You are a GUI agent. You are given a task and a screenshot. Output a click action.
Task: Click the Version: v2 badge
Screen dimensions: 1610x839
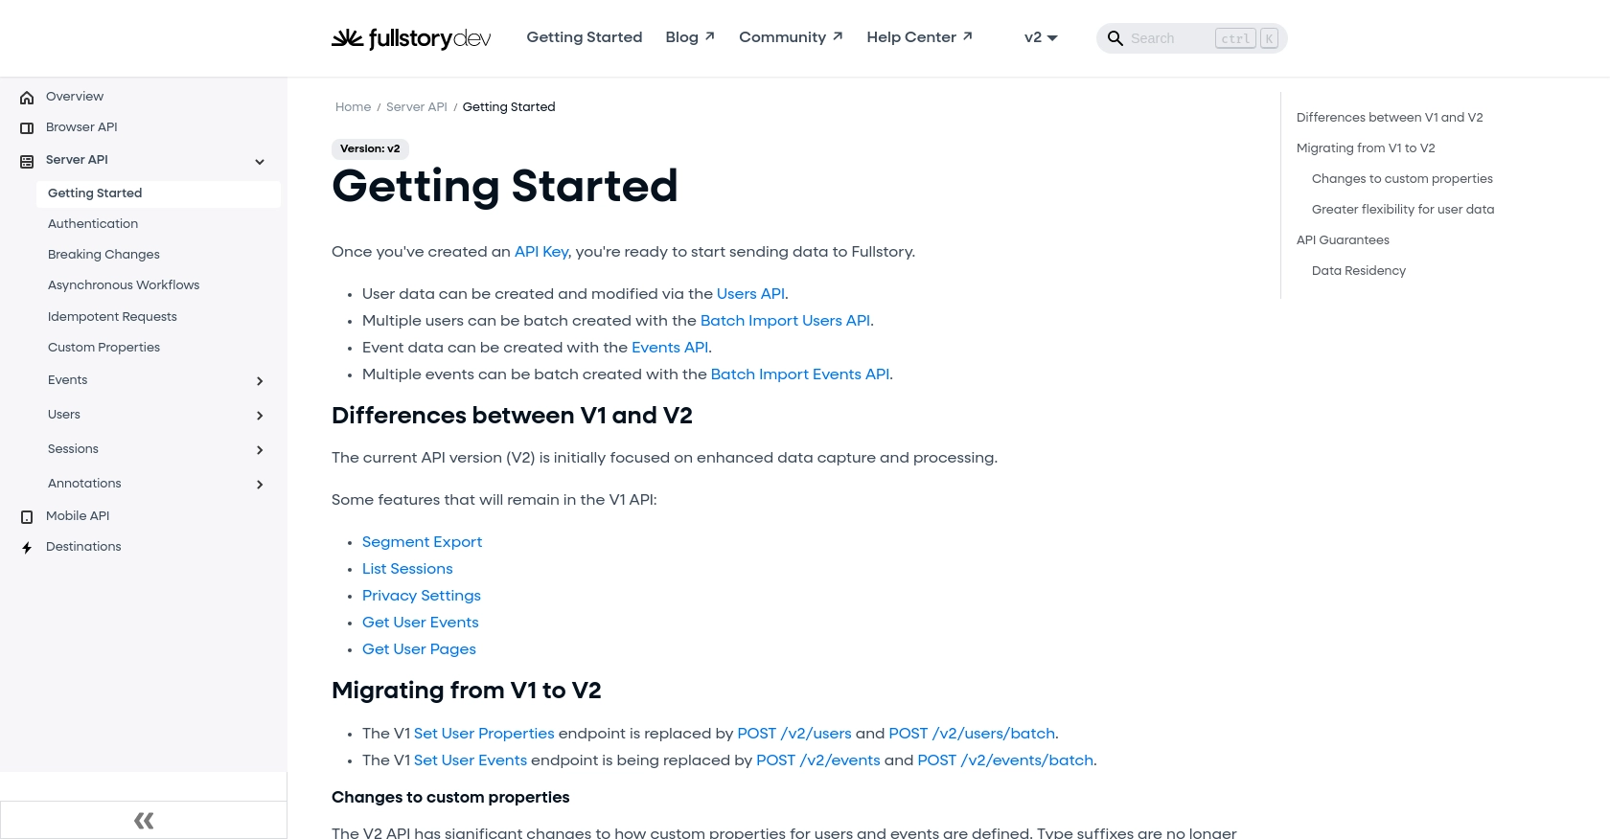(370, 149)
